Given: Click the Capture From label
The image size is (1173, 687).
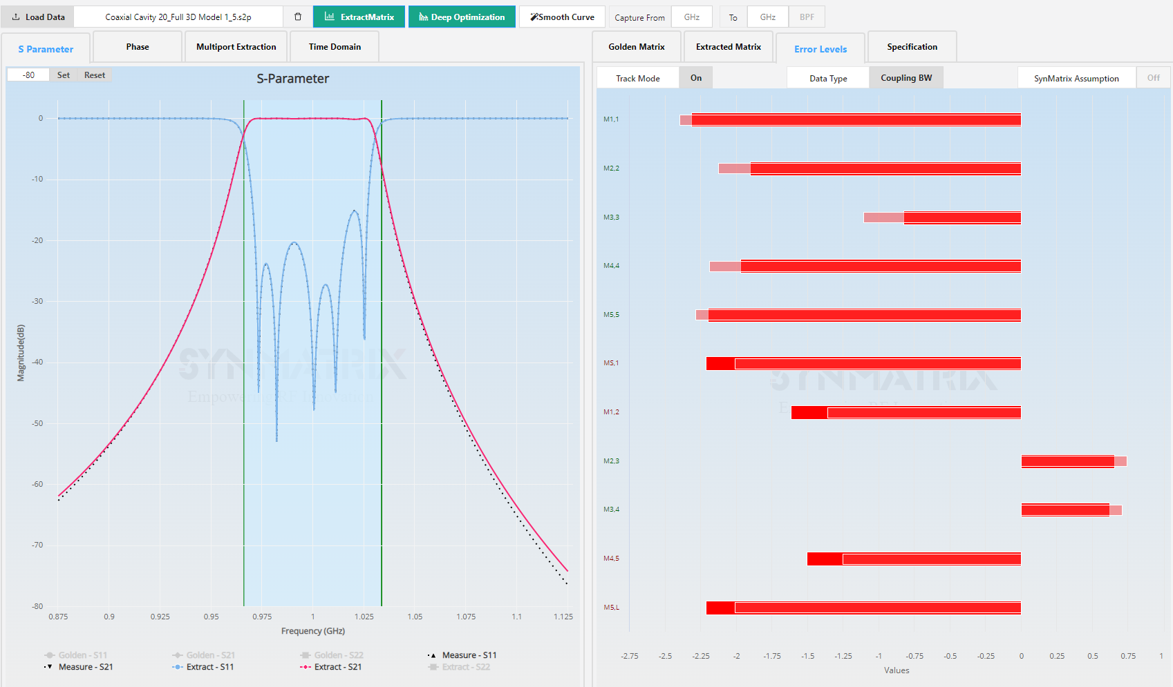Looking at the screenshot, I should click(639, 18).
